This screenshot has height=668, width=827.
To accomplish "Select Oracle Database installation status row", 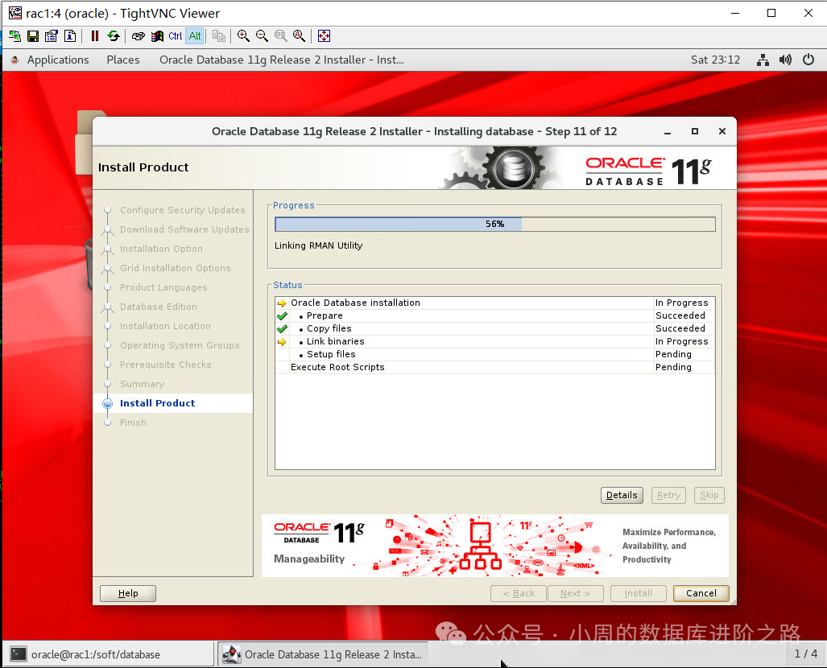I will click(494, 303).
